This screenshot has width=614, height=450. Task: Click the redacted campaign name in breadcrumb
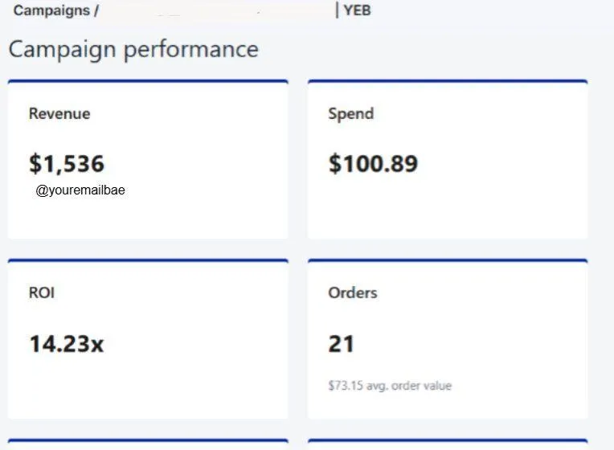click(x=217, y=11)
